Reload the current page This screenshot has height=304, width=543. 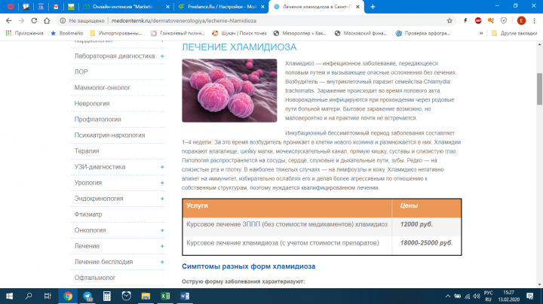pos(34,21)
